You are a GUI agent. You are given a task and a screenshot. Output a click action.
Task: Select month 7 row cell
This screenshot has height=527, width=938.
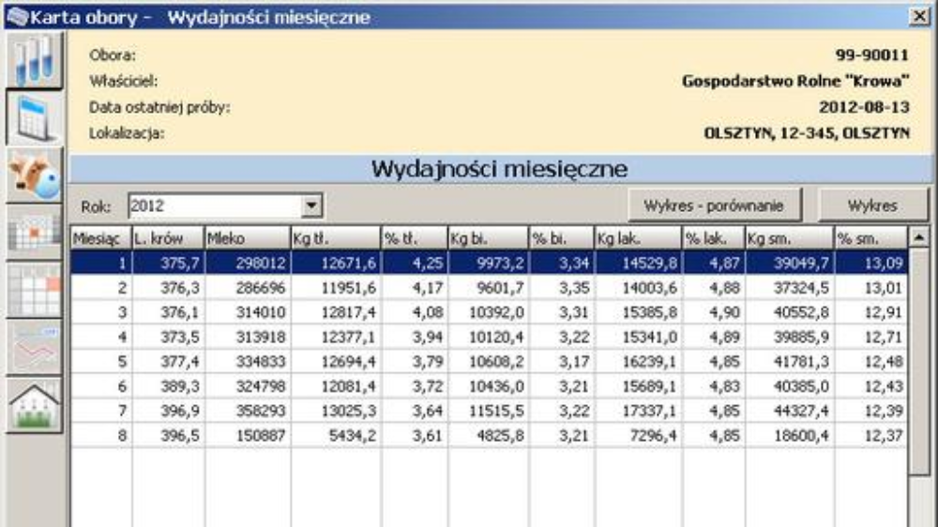(x=101, y=411)
